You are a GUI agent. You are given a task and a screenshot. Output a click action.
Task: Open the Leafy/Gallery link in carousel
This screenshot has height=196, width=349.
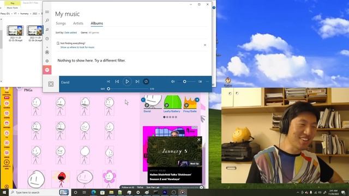pyautogui.click(x=172, y=111)
